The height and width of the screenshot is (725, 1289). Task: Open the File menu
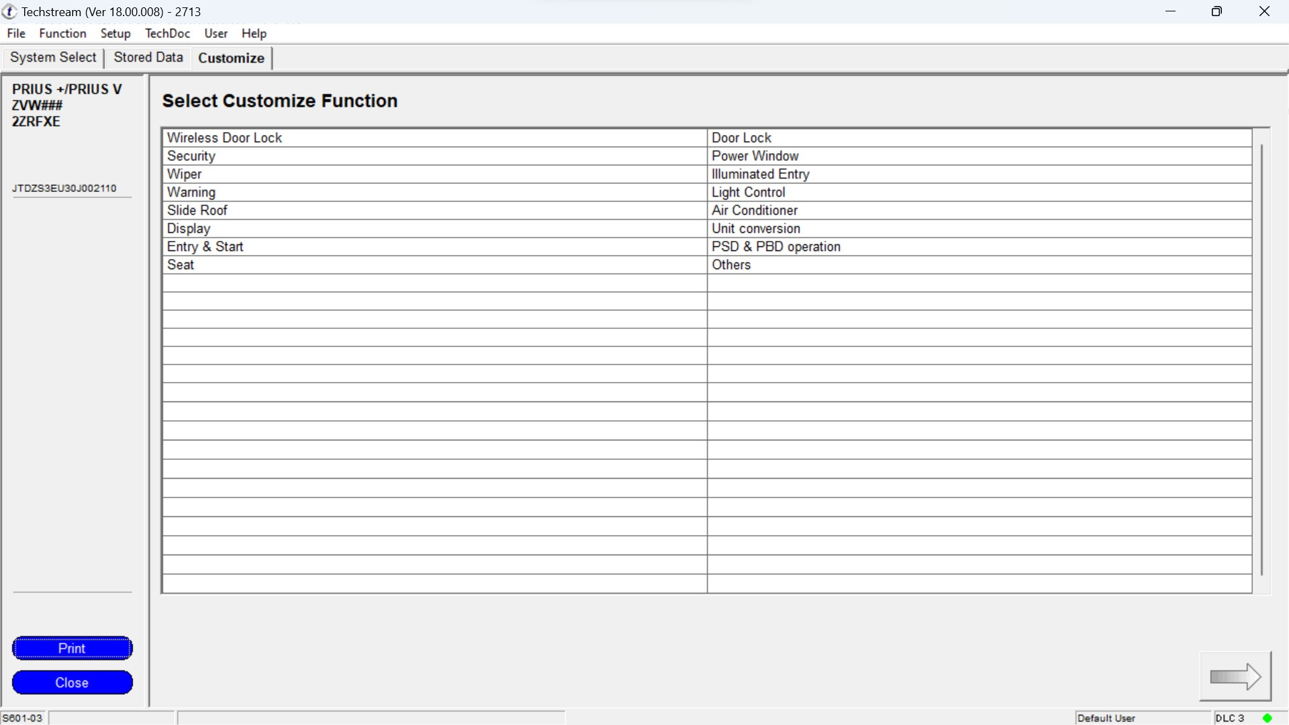tap(16, 34)
